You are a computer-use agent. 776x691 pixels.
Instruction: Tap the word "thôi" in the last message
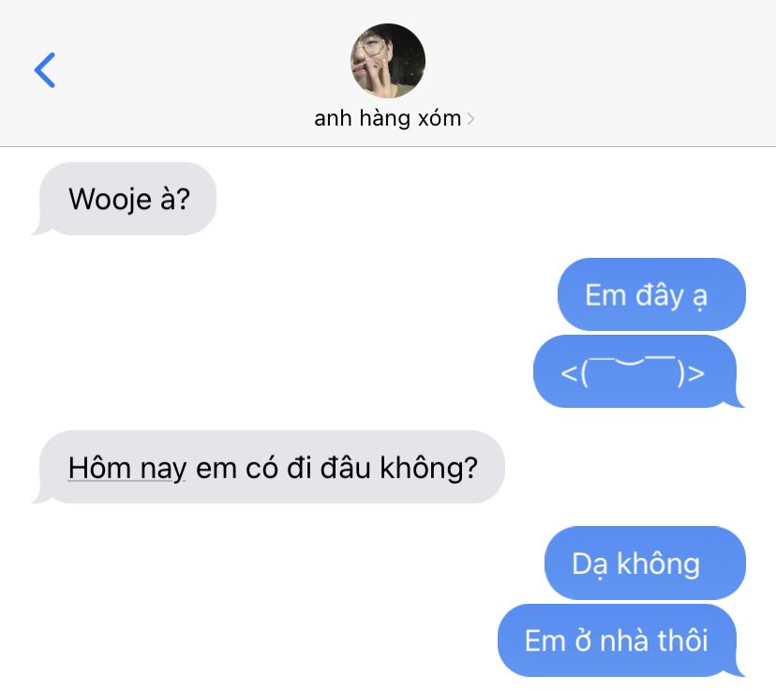click(682, 640)
